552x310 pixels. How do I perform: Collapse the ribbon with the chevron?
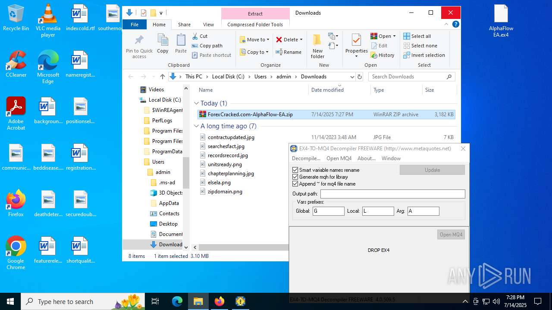pos(447,25)
